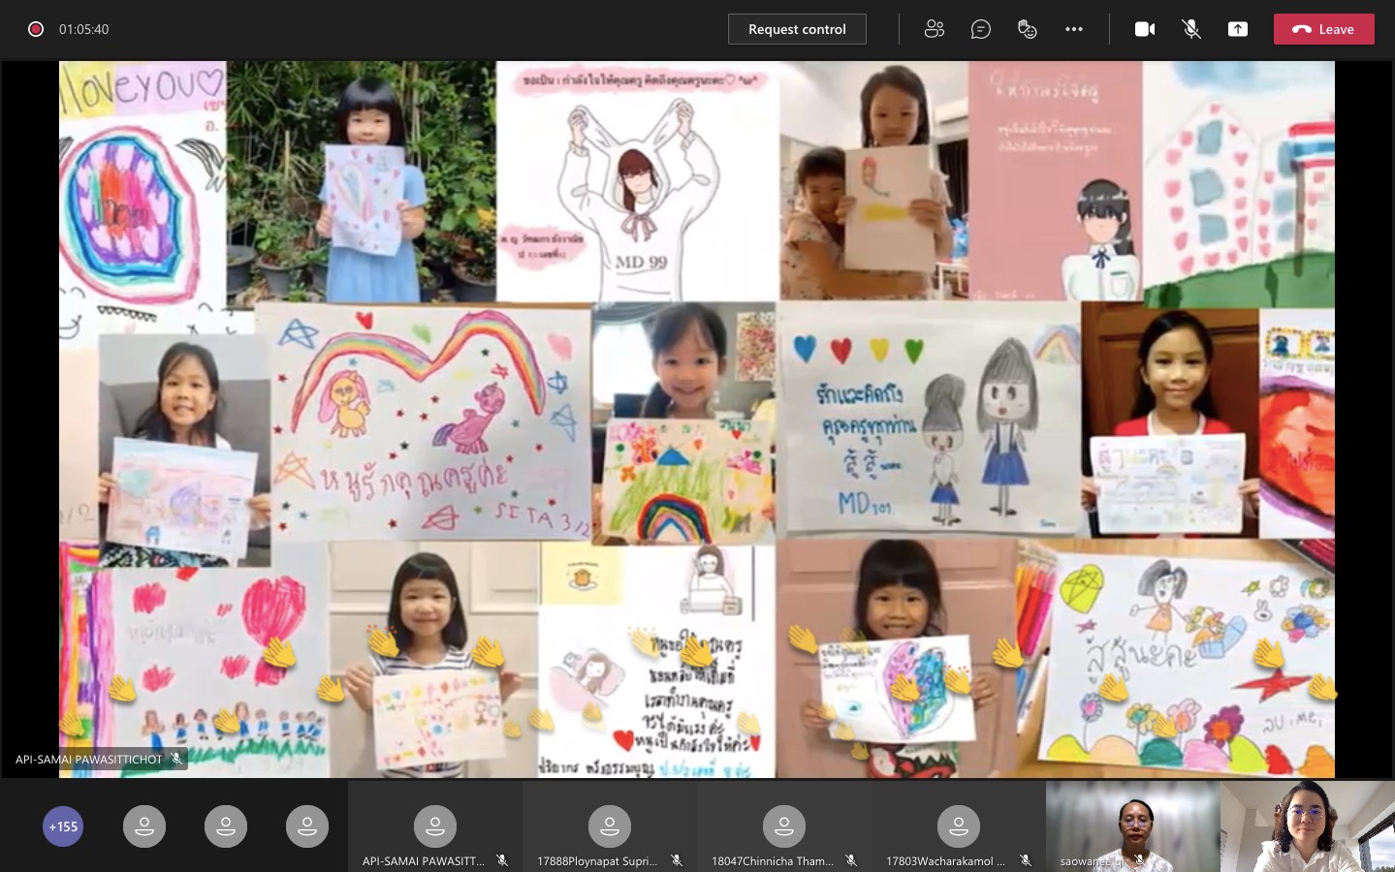Screen dimensions: 1395x872
Task: Click muted mic icon on saowanee tile
Action: 1140,860
